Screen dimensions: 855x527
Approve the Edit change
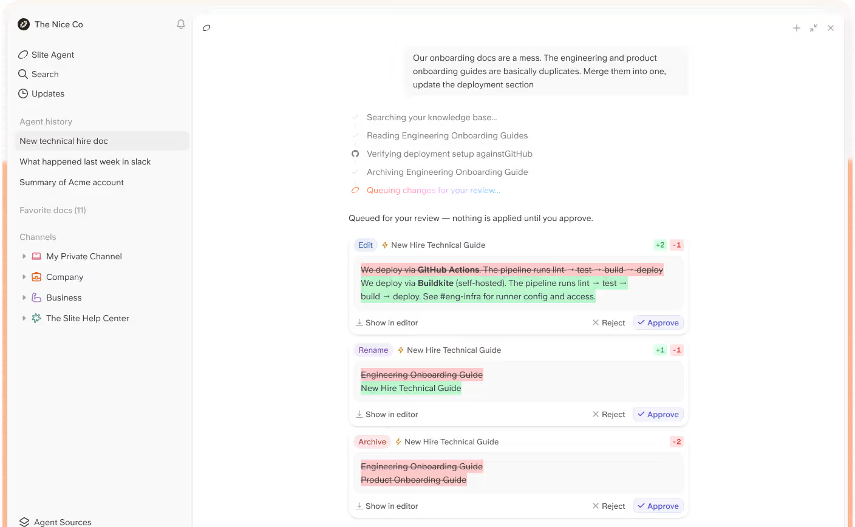(658, 323)
